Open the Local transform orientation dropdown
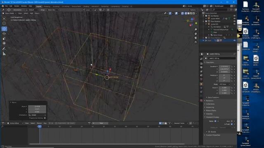264x148 pixels. 88,10
